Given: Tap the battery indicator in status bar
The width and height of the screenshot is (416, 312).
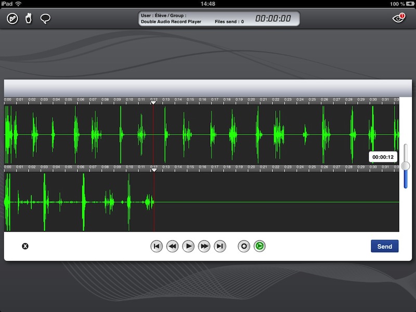Looking at the screenshot, I should coord(410,4).
